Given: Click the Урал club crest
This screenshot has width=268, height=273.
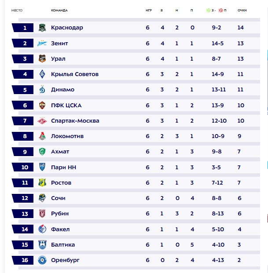Looking at the screenshot, I should coord(42,58).
